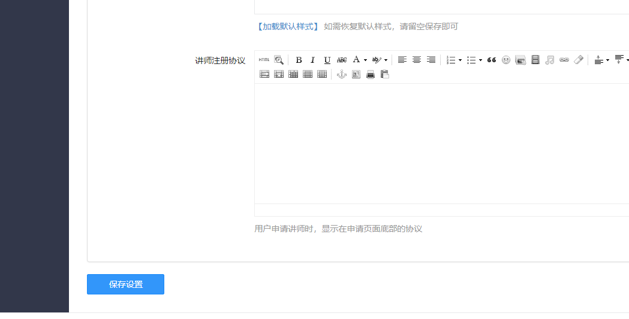Click hint text 用户申请讲师时，显示在申请页面底部的协议

coord(338,229)
